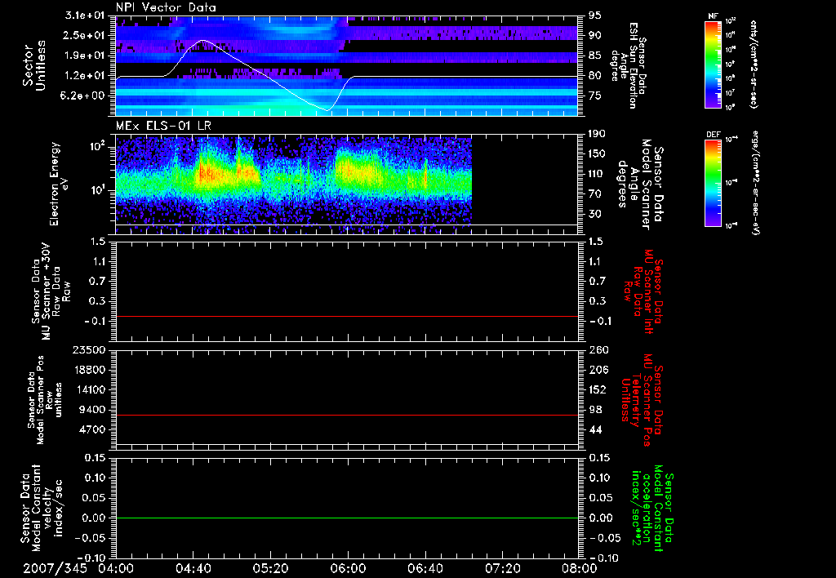836x578 pixels.
Task: Click the 1.9e+01 sector tick value
Action: [84, 56]
